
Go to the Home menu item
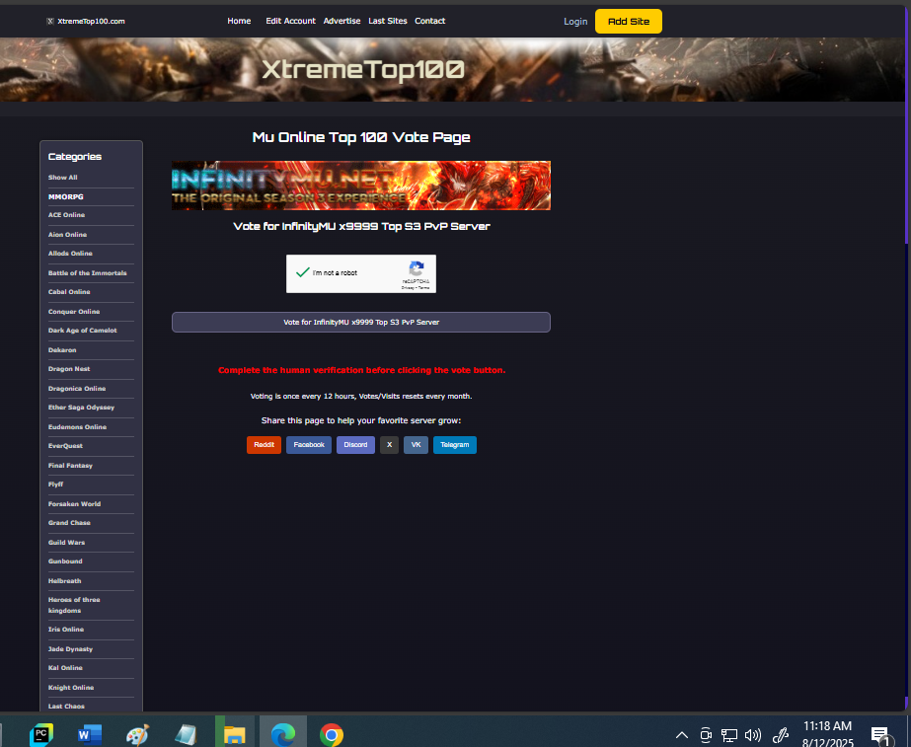pyautogui.click(x=239, y=21)
